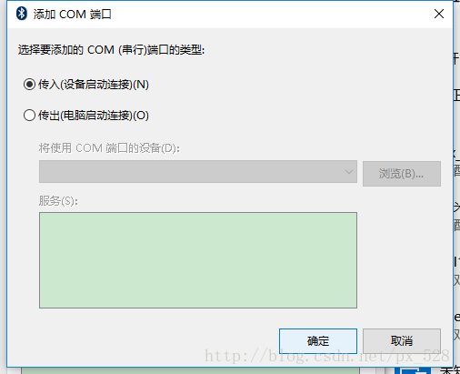
Task: Select the 传入 radio button circle
Action: tap(29, 85)
